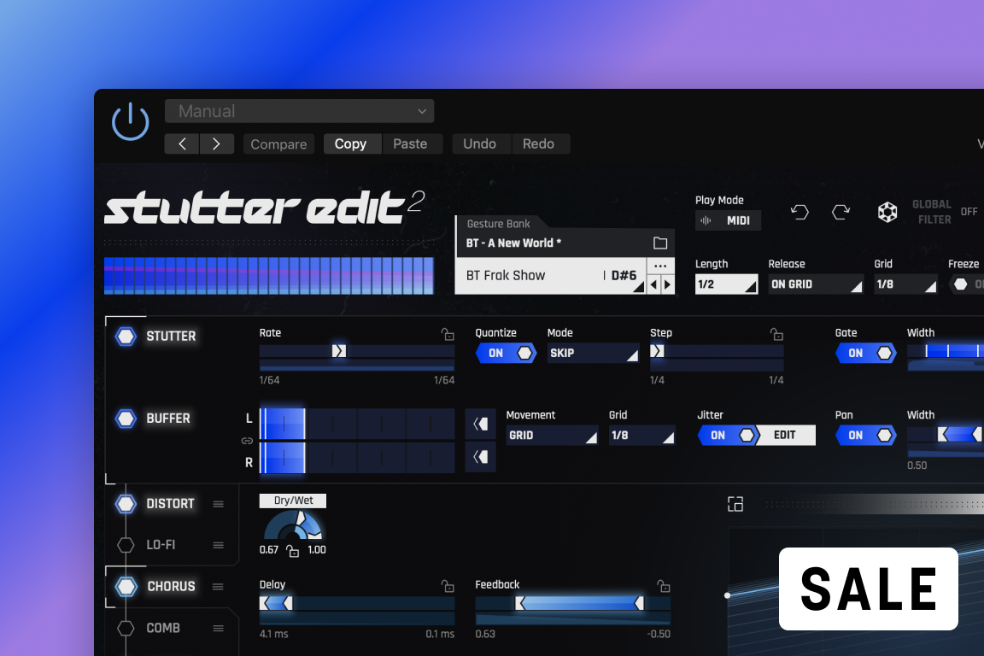This screenshot has height=656, width=984.
Task: Toggle the Buffer module hexagon
Action: tap(126, 418)
